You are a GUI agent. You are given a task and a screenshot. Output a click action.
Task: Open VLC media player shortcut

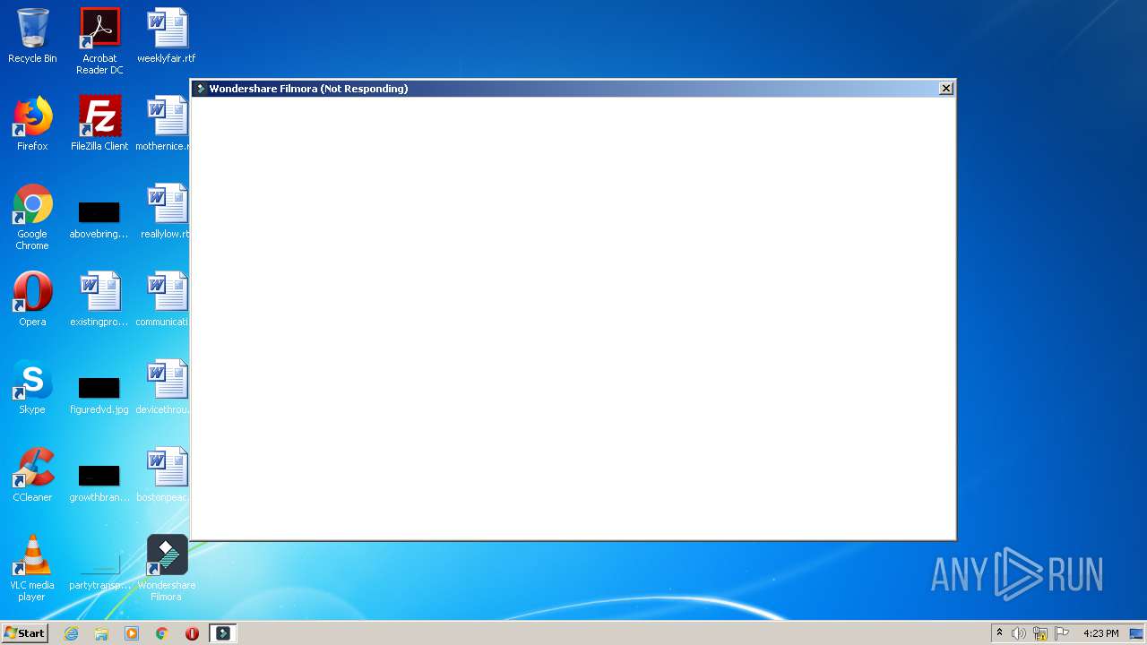(x=32, y=568)
